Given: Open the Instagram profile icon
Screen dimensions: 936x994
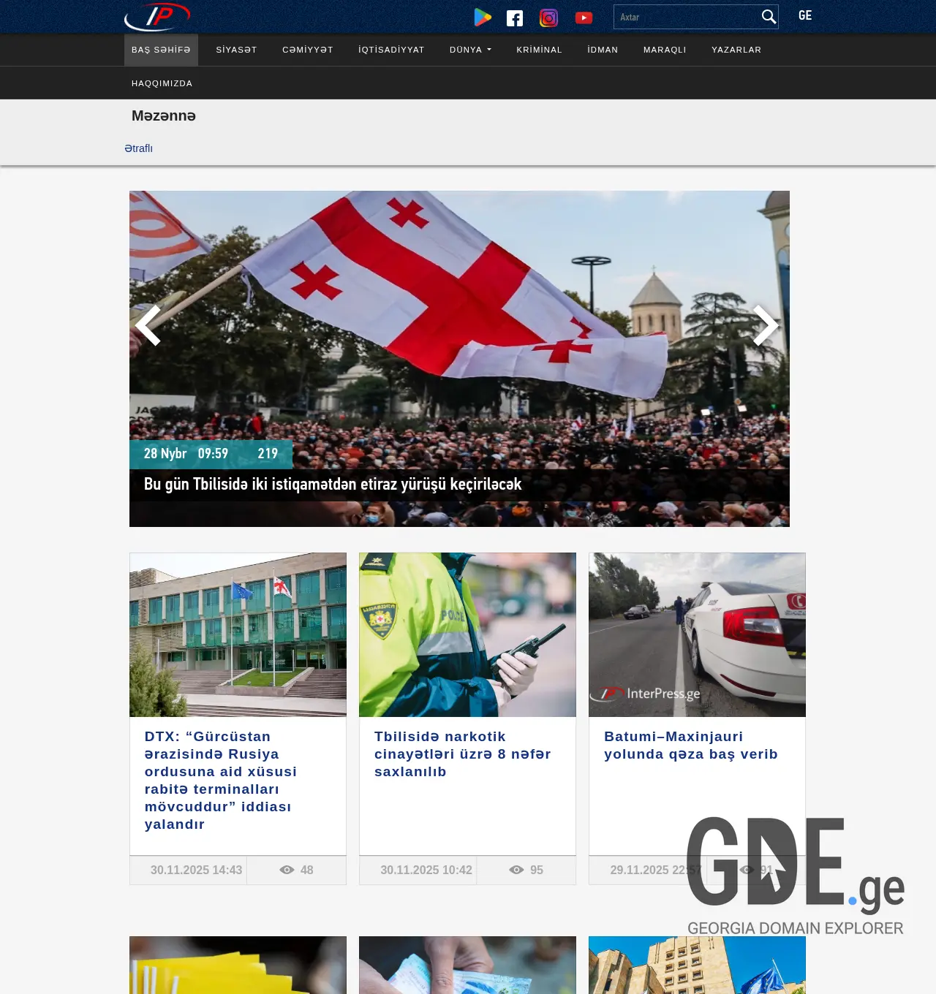Looking at the screenshot, I should click(548, 17).
